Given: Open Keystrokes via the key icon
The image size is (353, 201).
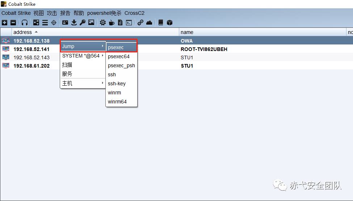Looking at the screenshot, I should pyautogui.click(x=83, y=22).
